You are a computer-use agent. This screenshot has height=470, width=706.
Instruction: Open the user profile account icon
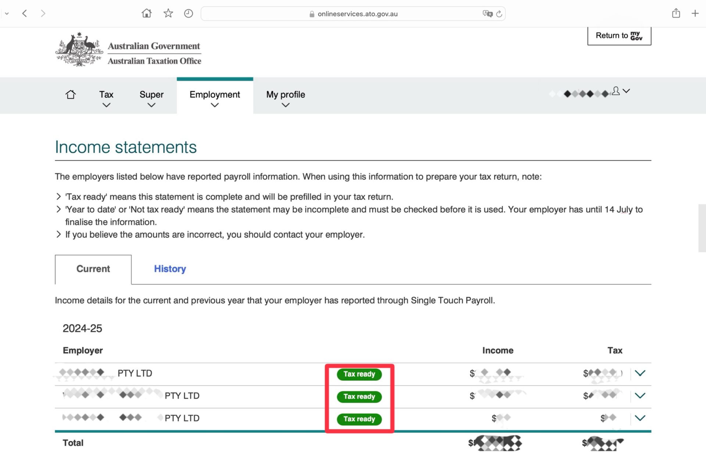point(616,91)
